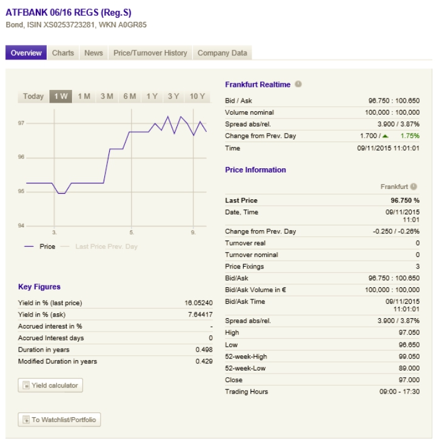This screenshot has height=444, width=436.
Task: Click the Turnover nominal label
Action: pos(252,254)
